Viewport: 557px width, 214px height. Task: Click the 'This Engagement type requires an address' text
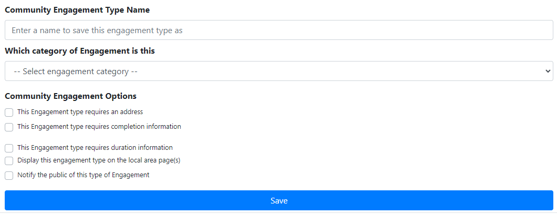click(80, 112)
